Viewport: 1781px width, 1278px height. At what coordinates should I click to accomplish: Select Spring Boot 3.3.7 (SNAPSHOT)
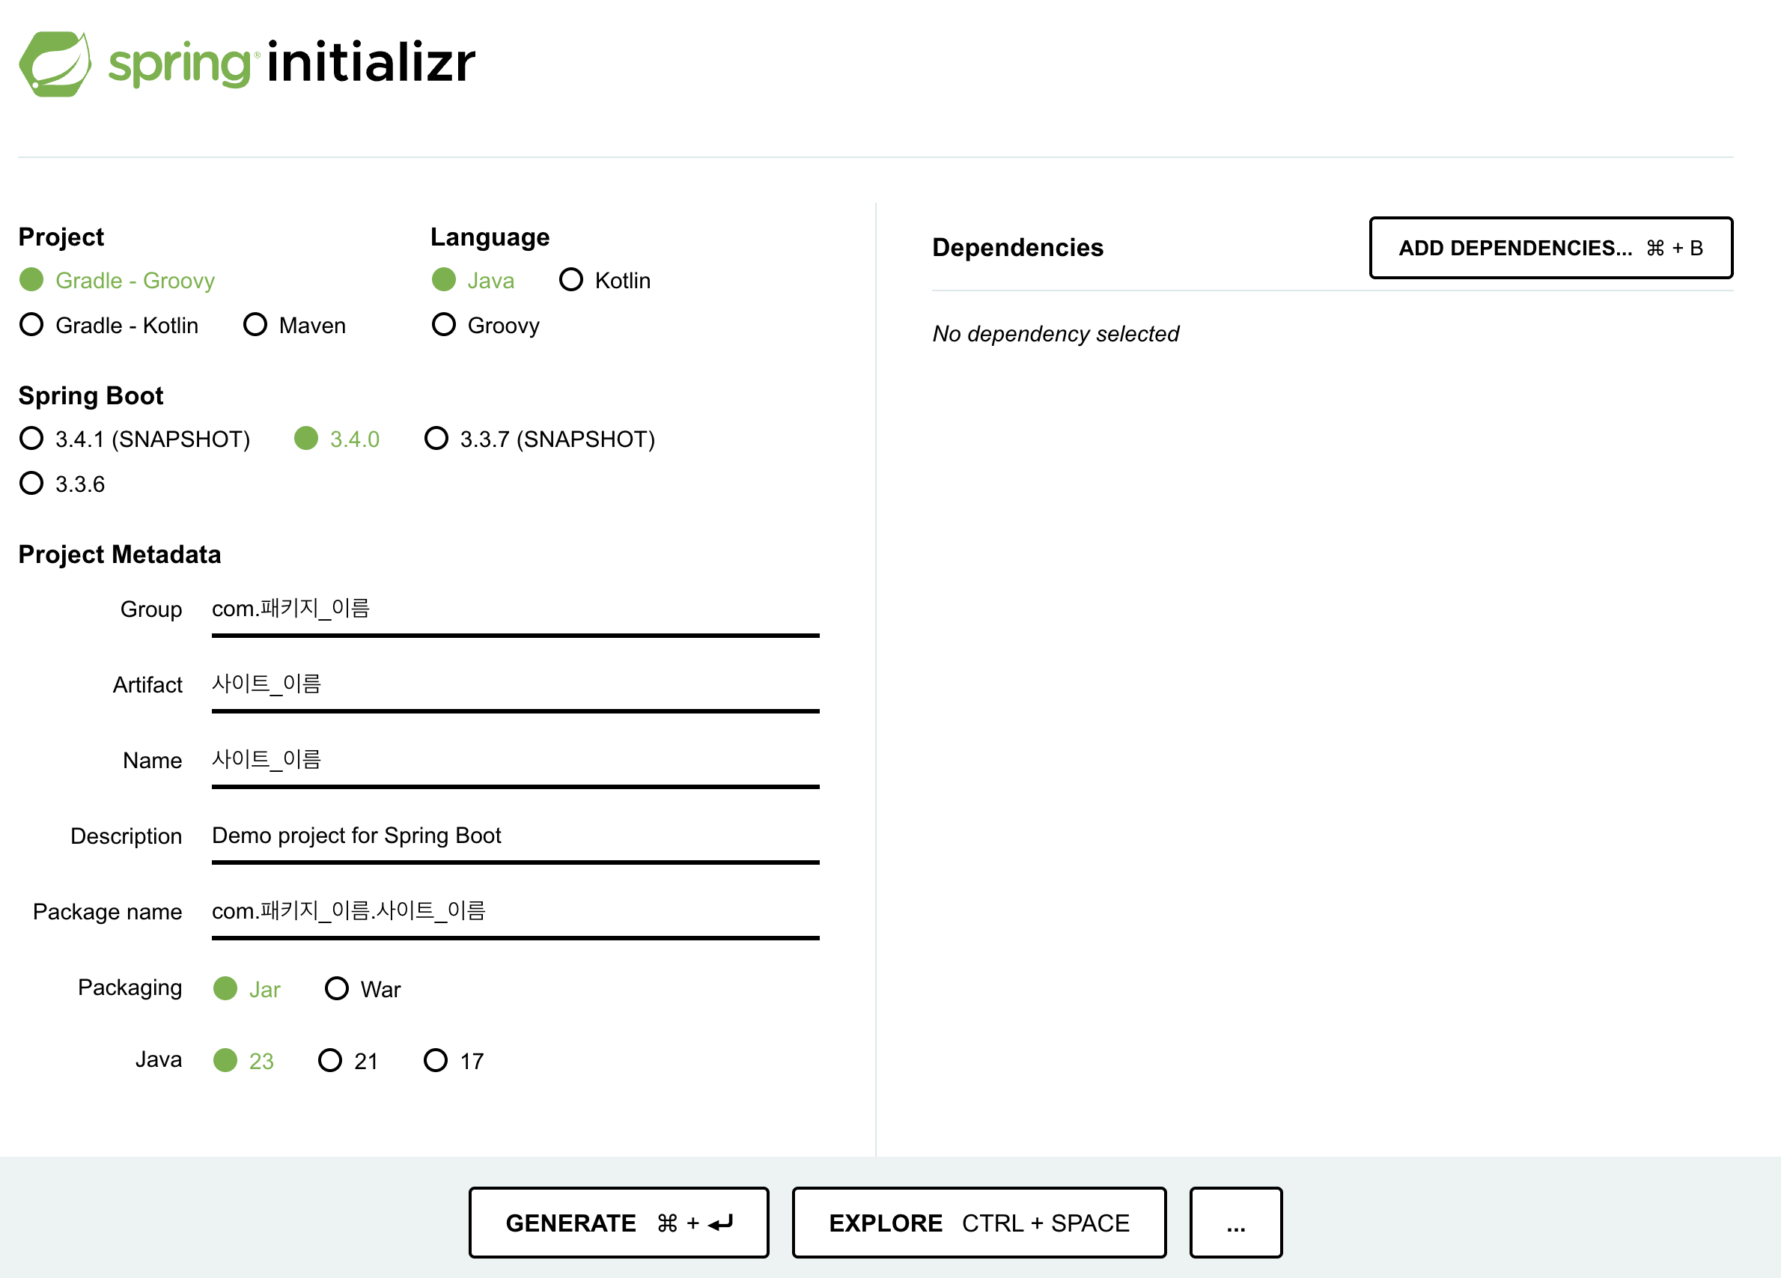click(436, 439)
